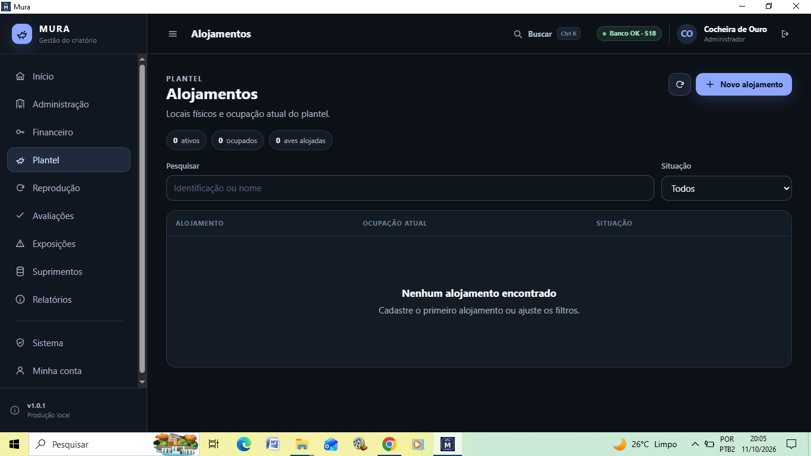
Task: Click the Exposições triangle icon
Action: pyautogui.click(x=20, y=243)
